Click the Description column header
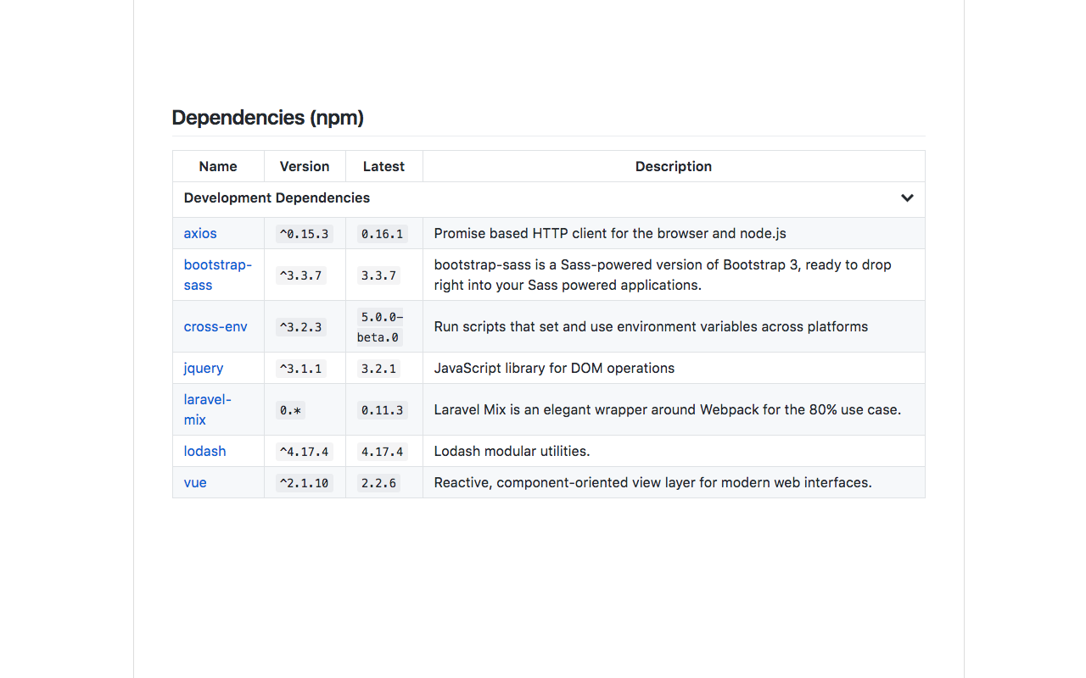The image size is (1086, 678). [674, 166]
